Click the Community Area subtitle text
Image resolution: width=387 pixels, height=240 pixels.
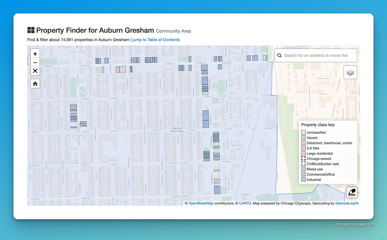pyautogui.click(x=173, y=31)
